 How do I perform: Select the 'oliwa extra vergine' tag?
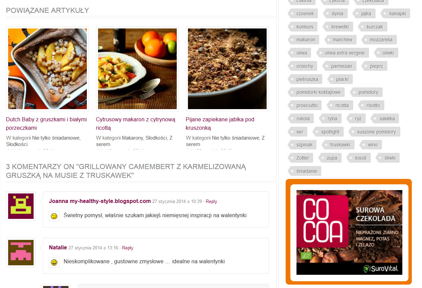343,53
